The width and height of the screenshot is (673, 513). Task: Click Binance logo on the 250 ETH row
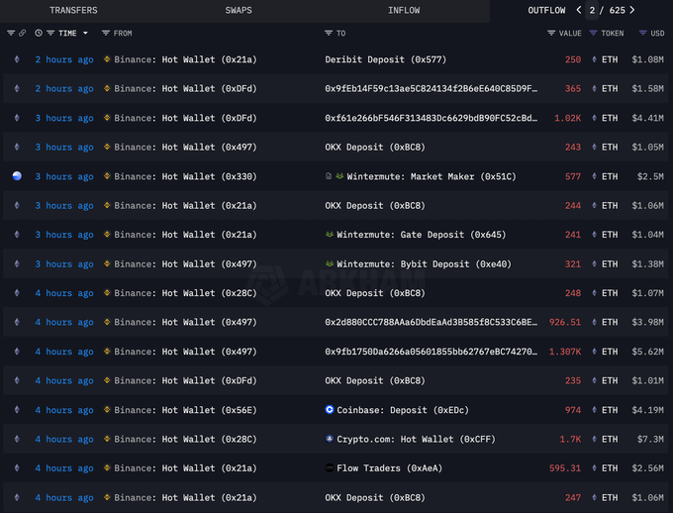107,59
